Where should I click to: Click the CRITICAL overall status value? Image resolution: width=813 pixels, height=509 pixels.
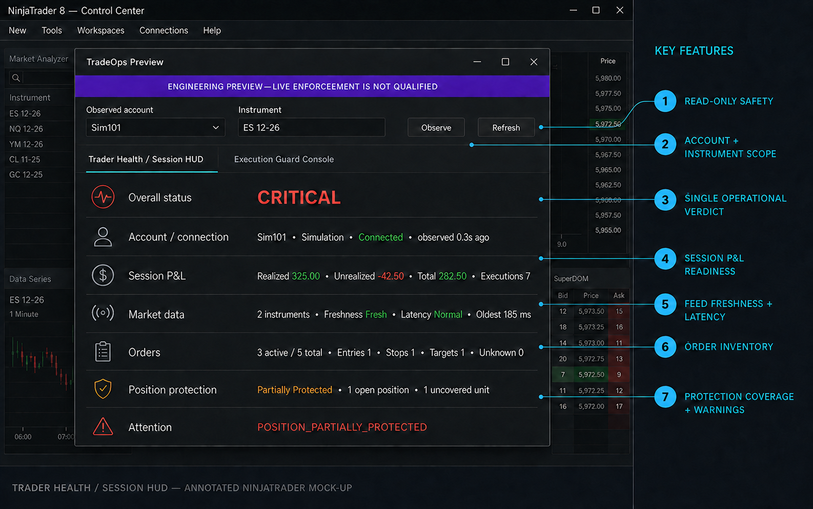pyautogui.click(x=299, y=198)
